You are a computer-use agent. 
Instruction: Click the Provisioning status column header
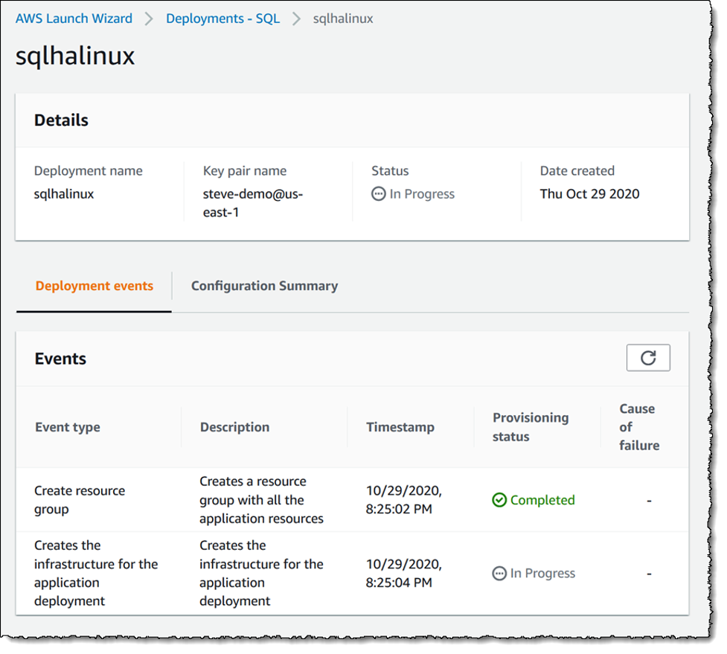click(531, 427)
